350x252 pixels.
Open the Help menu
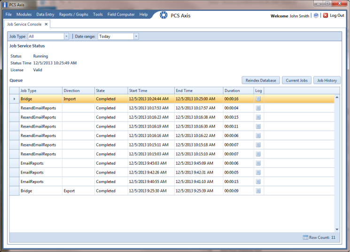144,14
